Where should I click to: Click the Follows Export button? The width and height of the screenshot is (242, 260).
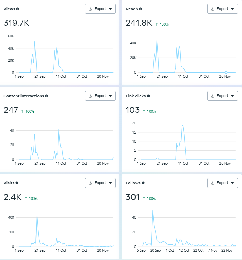tap(222, 183)
